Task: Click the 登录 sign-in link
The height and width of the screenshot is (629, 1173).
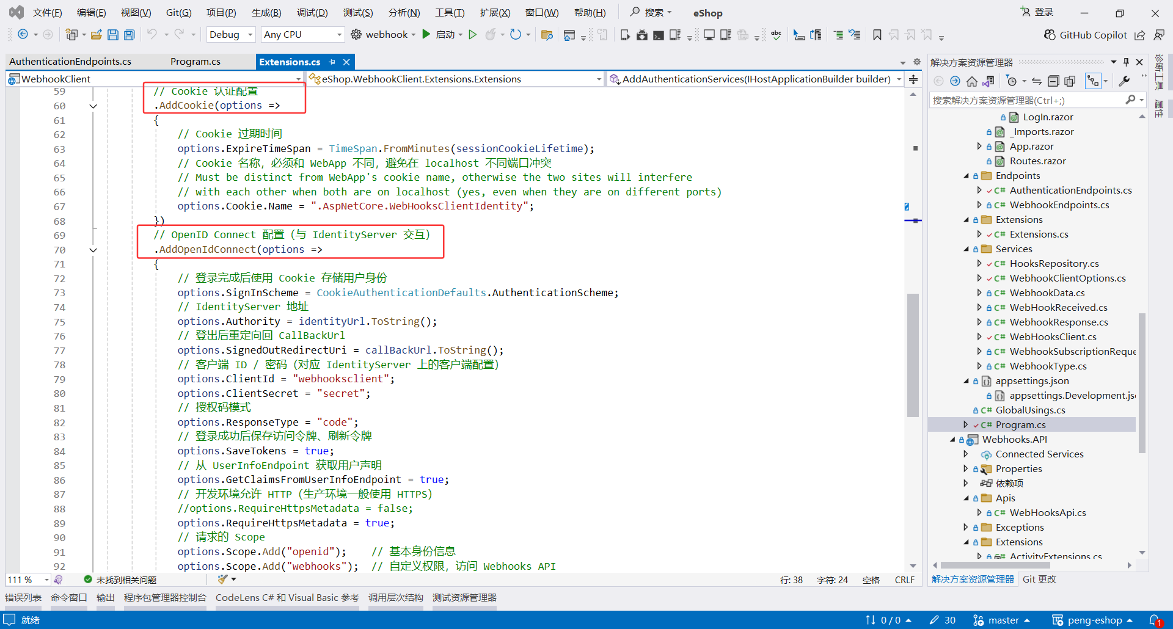Action: pos(1037,12)
